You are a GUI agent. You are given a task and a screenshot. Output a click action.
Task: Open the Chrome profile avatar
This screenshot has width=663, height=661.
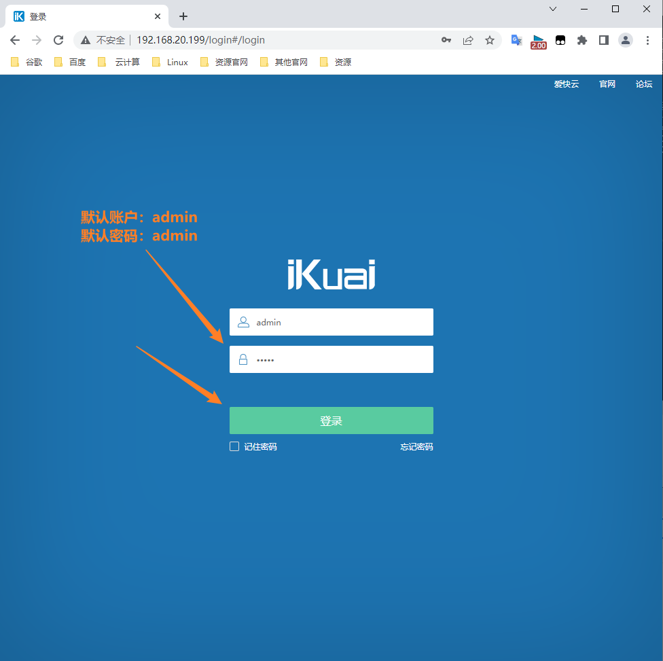tap(625, 40)
